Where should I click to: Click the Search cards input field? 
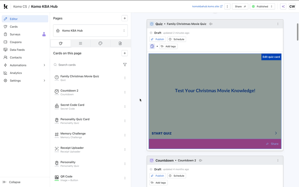pos(88,65)
